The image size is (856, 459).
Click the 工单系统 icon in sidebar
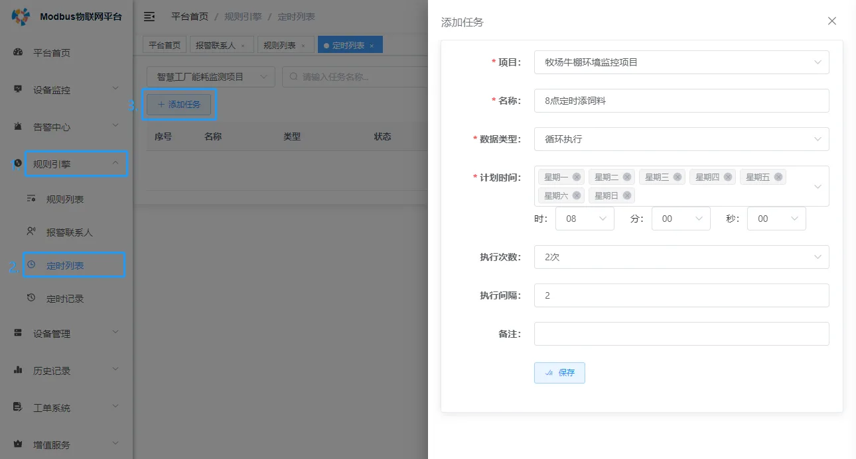tap(19, 407)
